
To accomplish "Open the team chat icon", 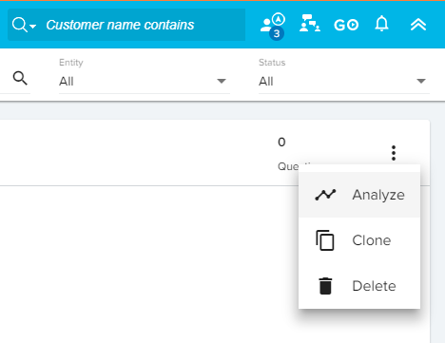I will (x=310, y=24).
